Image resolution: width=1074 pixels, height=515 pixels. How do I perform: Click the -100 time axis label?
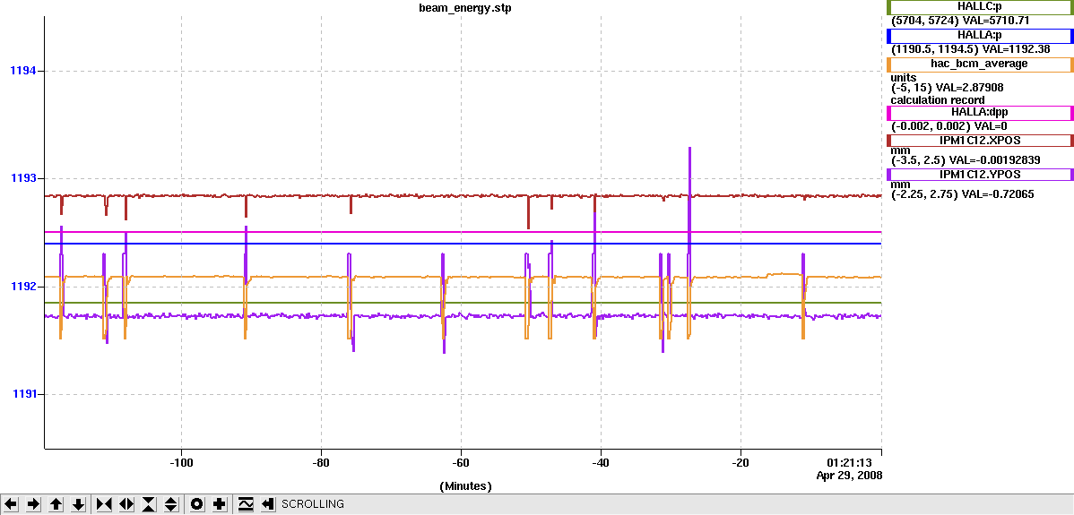pos(181,462)
